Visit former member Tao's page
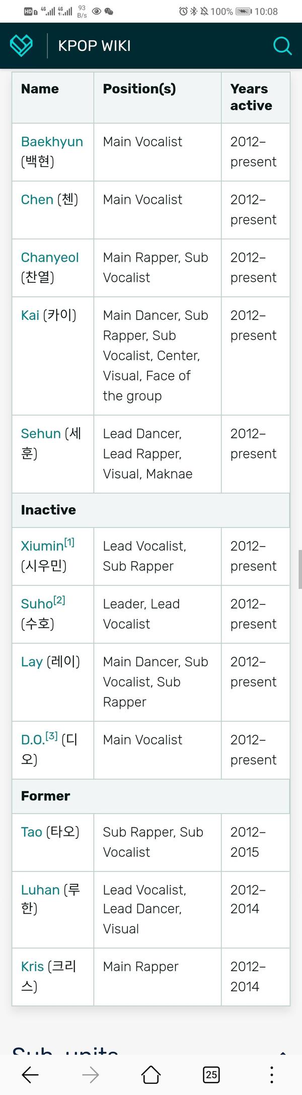Screen dimensions: 302x1095 [32, 832]
